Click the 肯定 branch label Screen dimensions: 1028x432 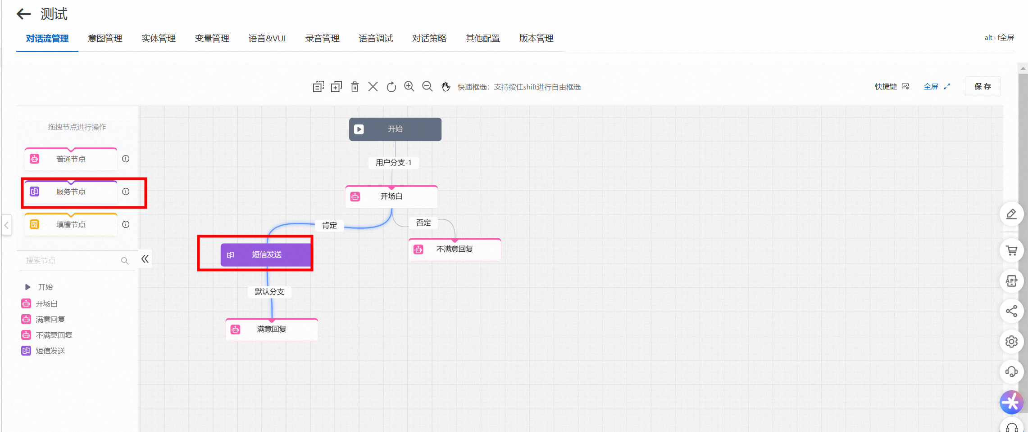pyautogui.click(x=330, y=225)
